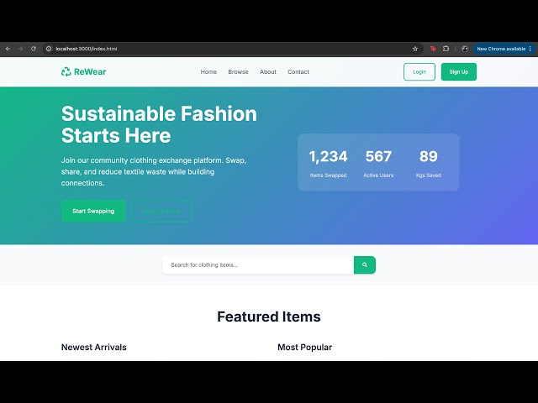Open the Extensions puzzle icon
The image size is (538, 403).
446,49
